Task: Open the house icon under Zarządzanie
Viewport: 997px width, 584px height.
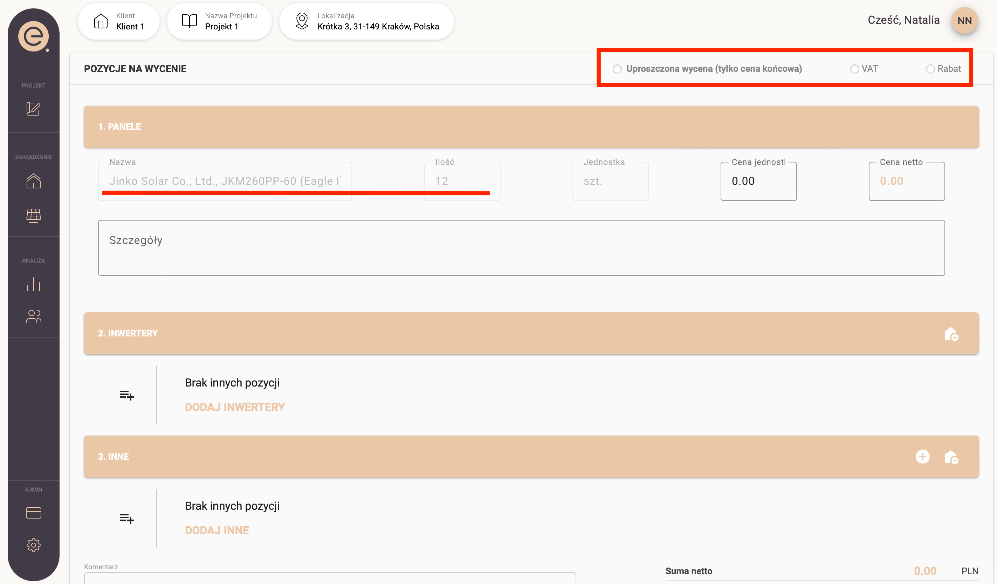Action: point(33,181)
